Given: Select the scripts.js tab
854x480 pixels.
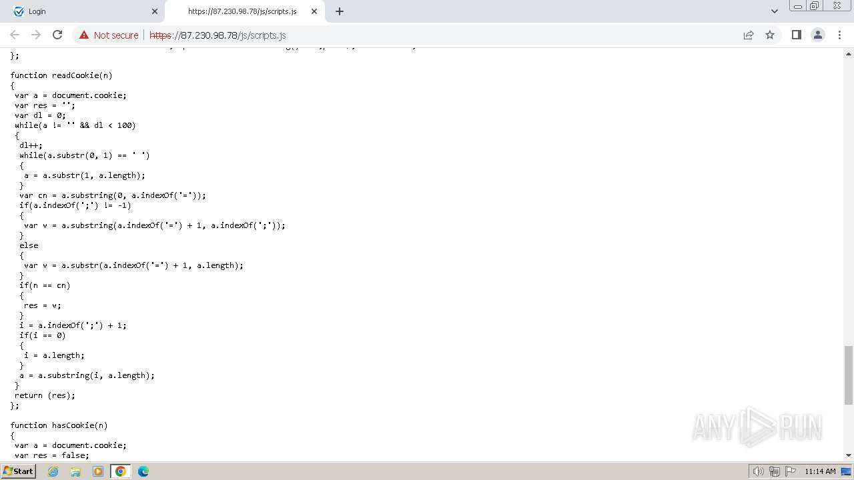Looking at the screenshot, I should [x=244, y=11].
